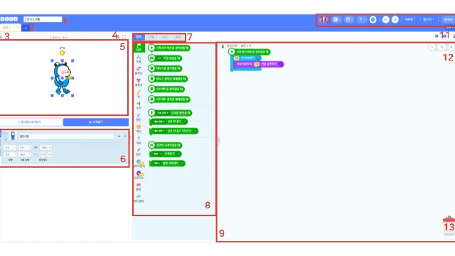Viewport: 455px width, 256px height.
Task: Open the 기본형 mode dropdown
Action: coord(410,19)
